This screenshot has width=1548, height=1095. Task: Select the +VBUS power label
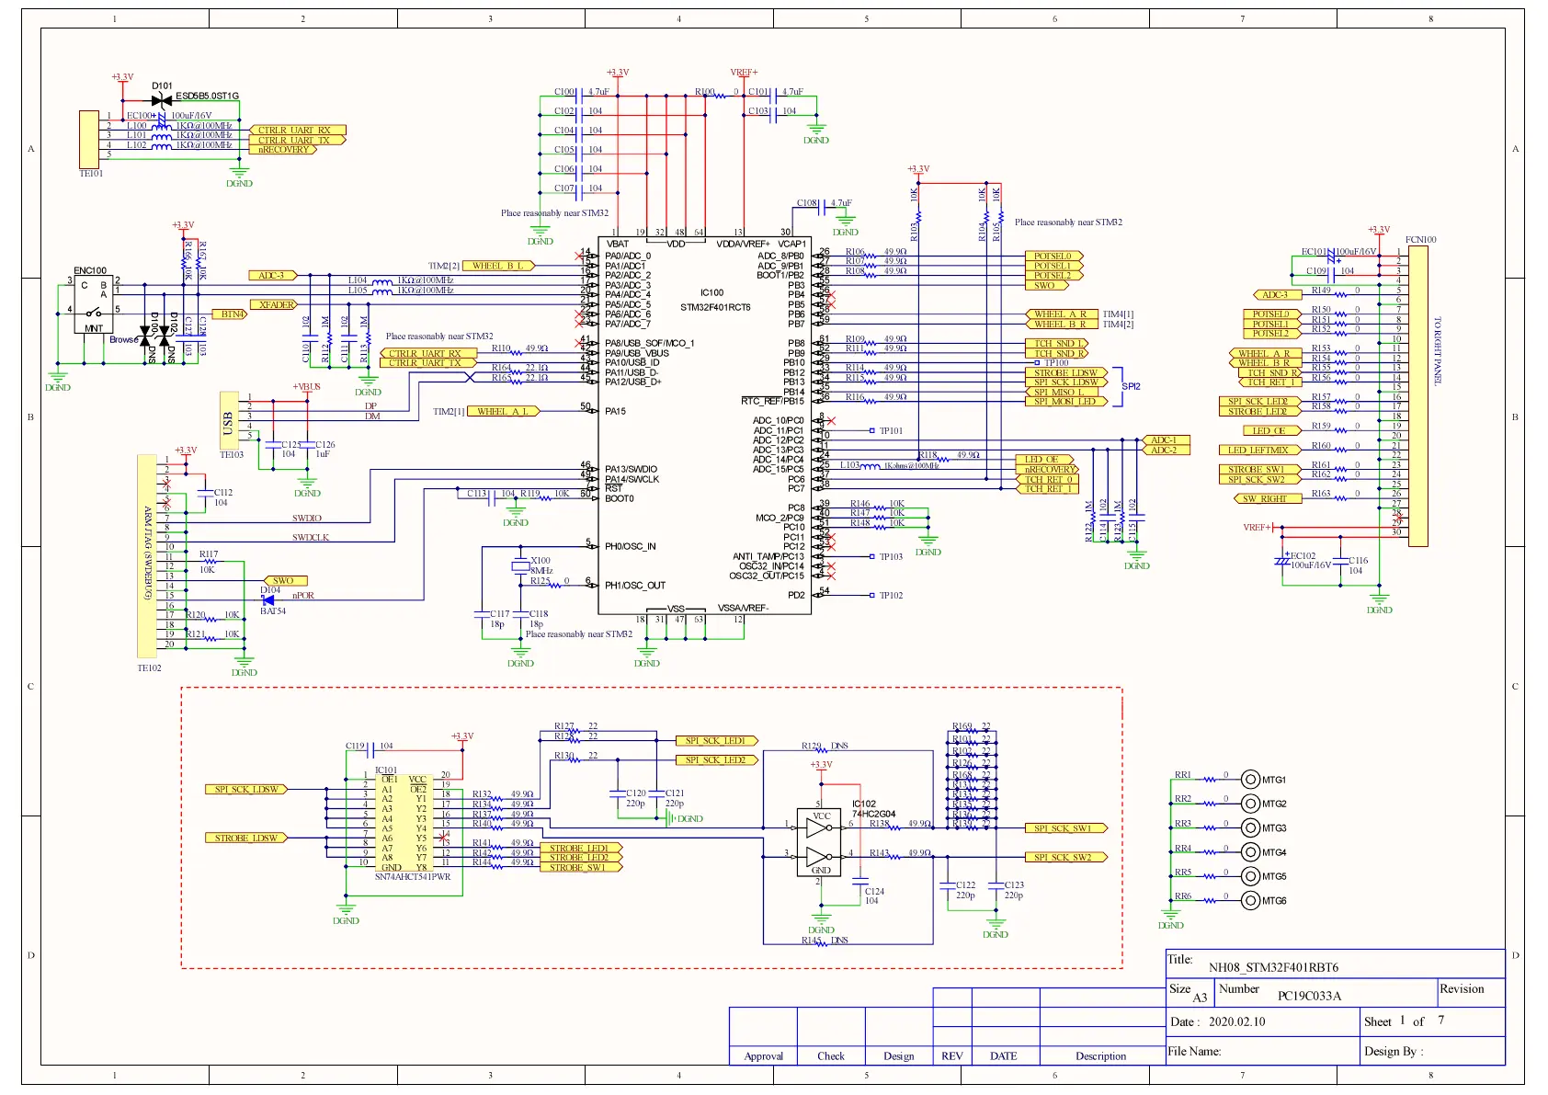[306, 386]
